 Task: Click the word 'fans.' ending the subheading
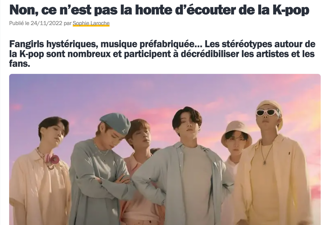20,64
